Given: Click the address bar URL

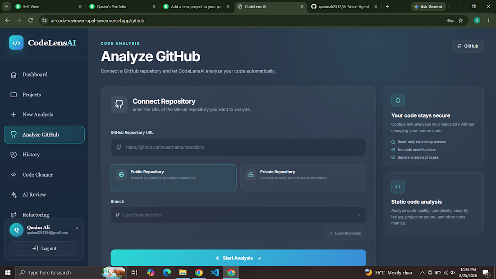Looking at the screenshot, I should pos(97,21).
